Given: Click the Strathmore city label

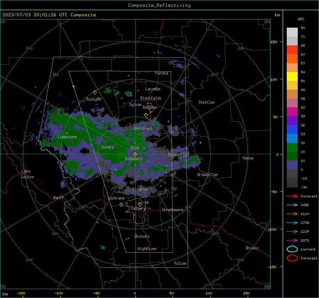Looking at the screenshot, I should pos(172,210).
